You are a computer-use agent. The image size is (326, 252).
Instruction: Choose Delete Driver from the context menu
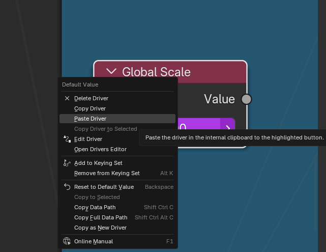(117, 98)
